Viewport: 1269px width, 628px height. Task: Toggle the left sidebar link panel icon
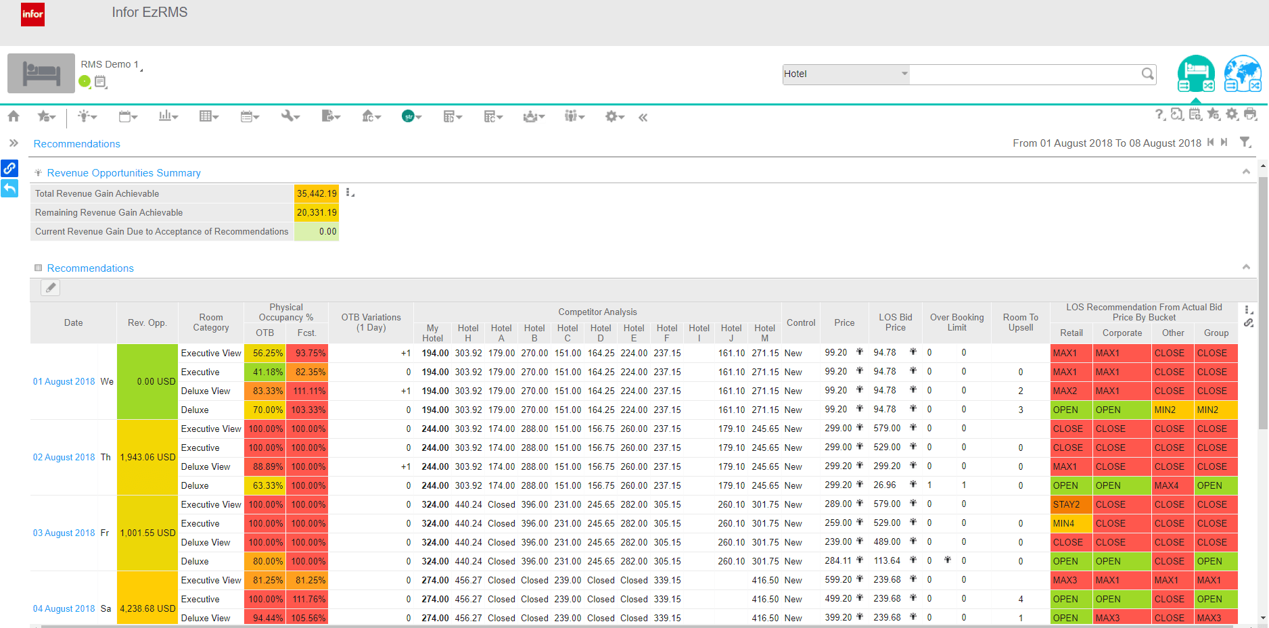pos(9,168)
